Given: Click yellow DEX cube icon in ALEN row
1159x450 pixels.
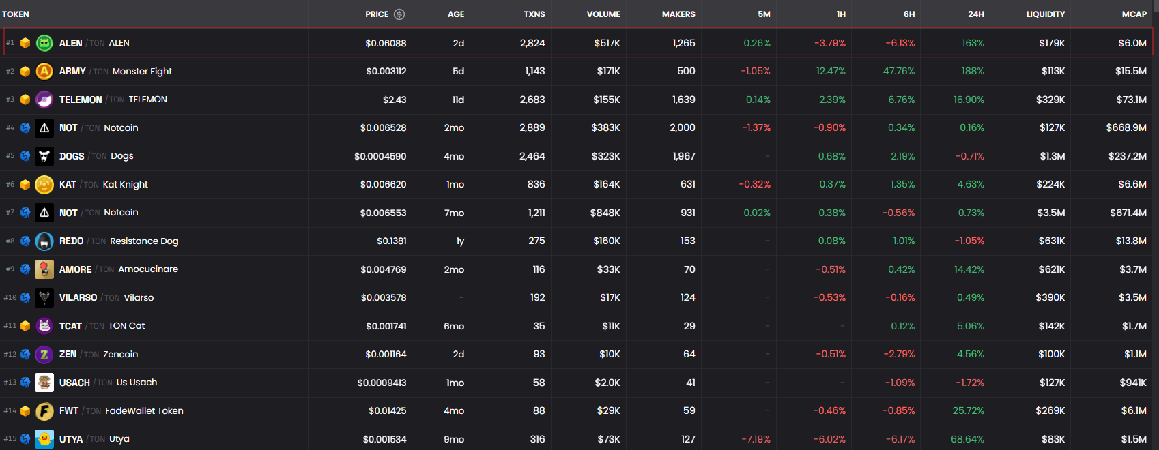Looking at the screenshot, I should [x=25, y=43].
